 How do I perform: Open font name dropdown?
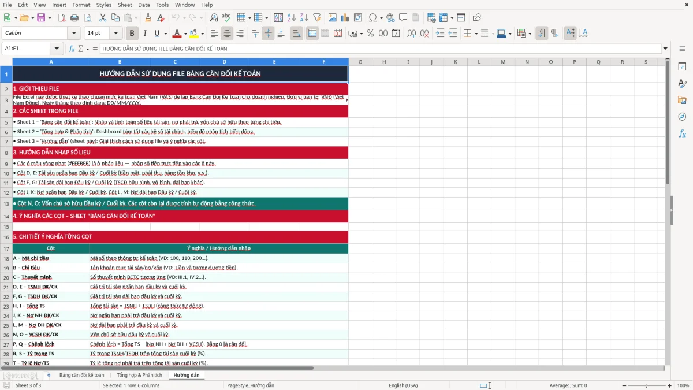[74, 34]
